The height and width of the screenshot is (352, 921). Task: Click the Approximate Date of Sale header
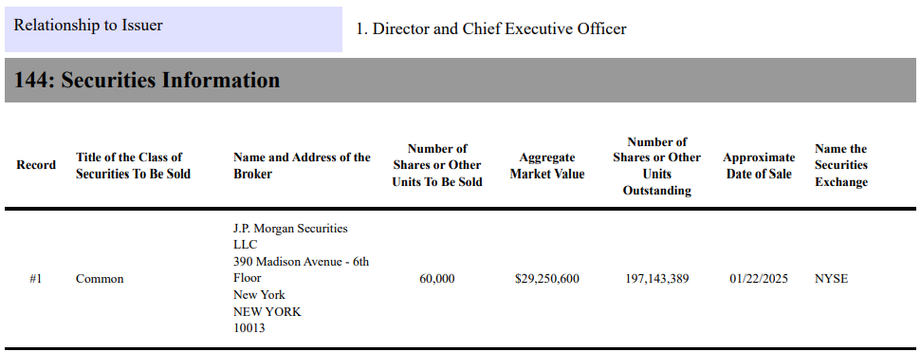(x=759, y=166)
